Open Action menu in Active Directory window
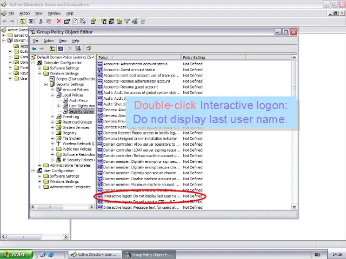Screen dimensions: 346x259 (x=24, y=13)
